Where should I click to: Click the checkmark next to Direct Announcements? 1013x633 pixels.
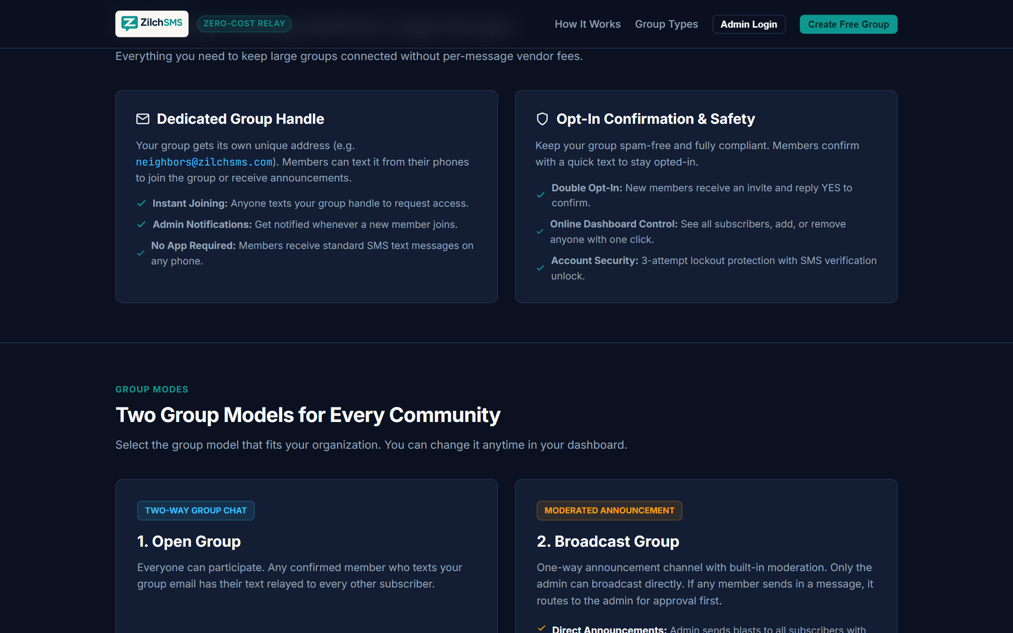(542, 628)
